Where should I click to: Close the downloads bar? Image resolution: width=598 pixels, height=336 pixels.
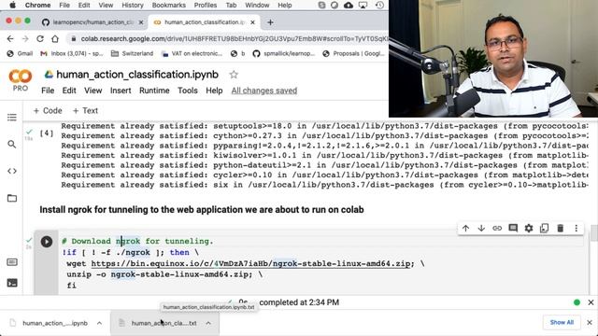590,322
